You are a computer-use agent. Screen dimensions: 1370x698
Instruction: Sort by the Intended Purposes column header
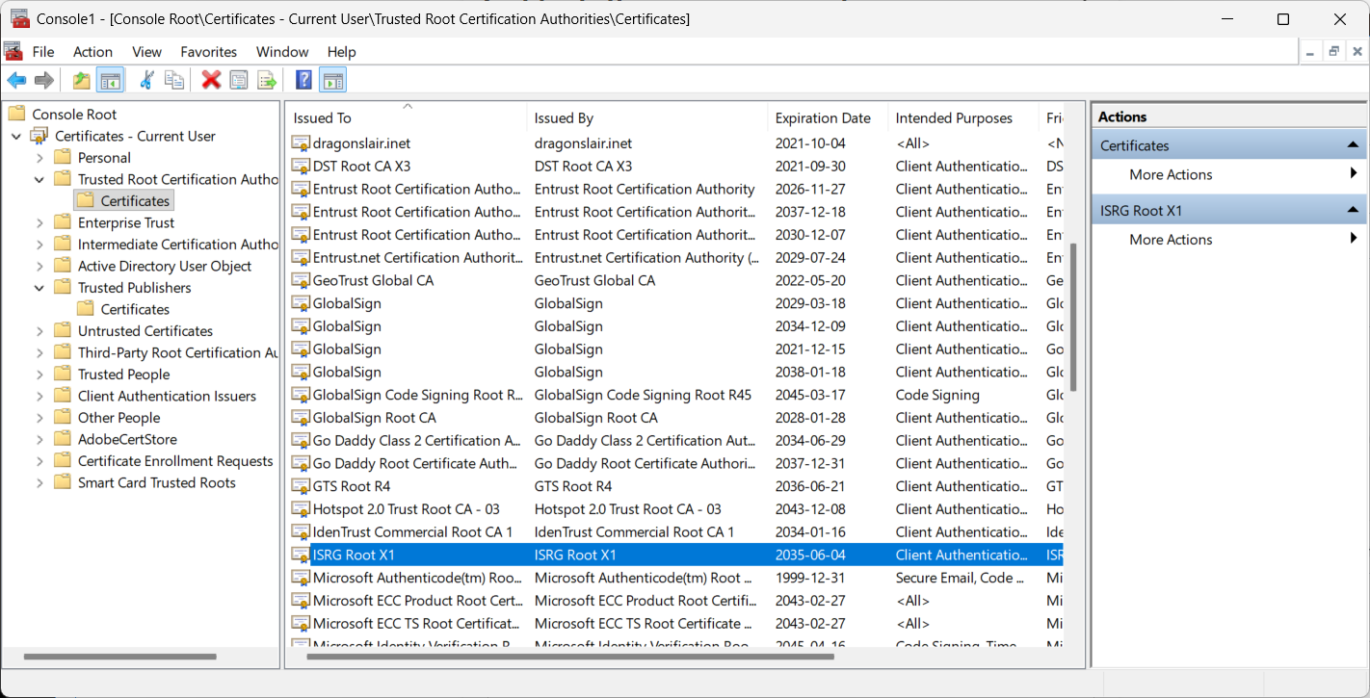coord(963,117)
